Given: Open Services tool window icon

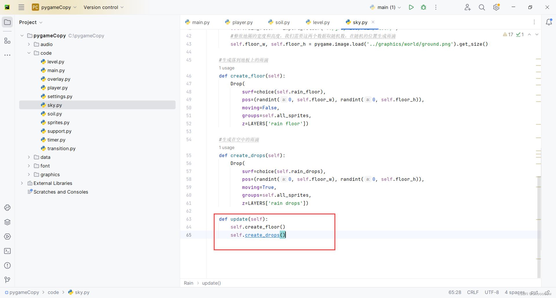Looking at the screenshot, I should (8, 237).
